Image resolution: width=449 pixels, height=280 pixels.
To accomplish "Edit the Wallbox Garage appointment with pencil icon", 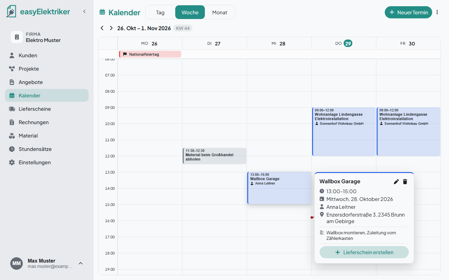I will click(x=396, y=182).
